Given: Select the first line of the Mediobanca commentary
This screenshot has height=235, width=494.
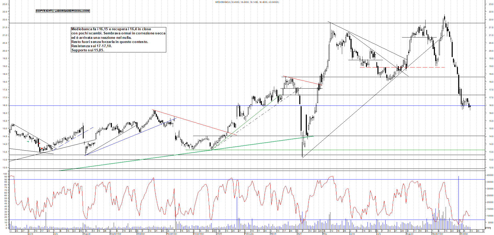Looking at the screenshot, I should (111, 29).
